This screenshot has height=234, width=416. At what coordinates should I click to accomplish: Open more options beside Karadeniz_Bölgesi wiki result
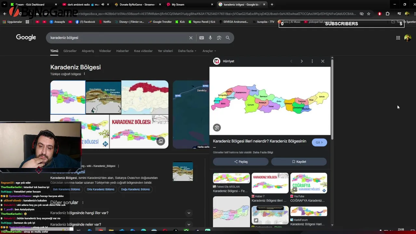[x=118, y=166]
